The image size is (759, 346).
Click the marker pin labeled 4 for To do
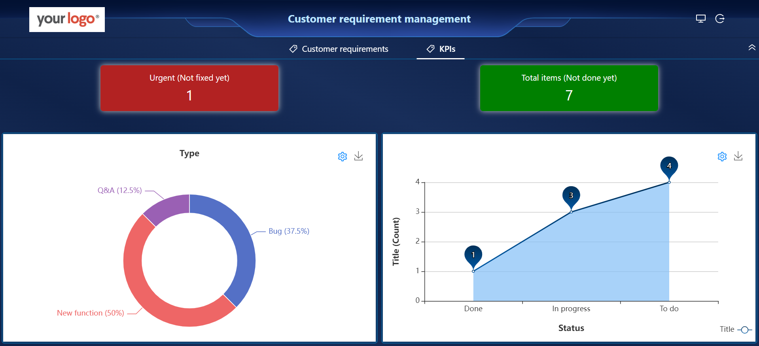(669, 166)
